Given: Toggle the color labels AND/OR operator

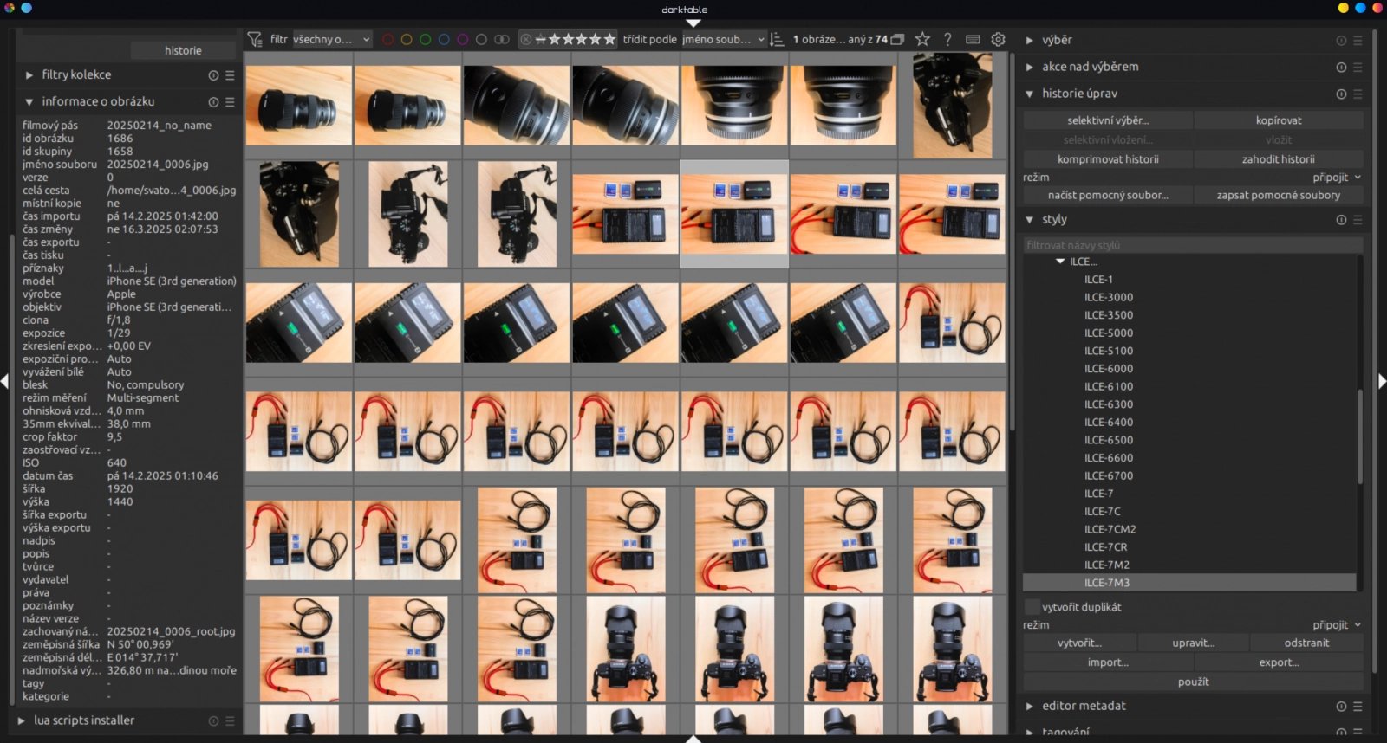Looking at the screenshot, I should pos(501,40).
